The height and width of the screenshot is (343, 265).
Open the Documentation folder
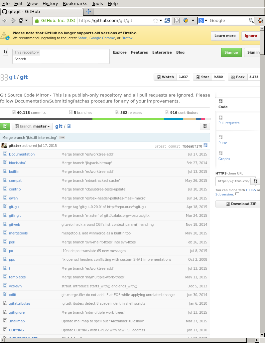(x=22, y=154)
